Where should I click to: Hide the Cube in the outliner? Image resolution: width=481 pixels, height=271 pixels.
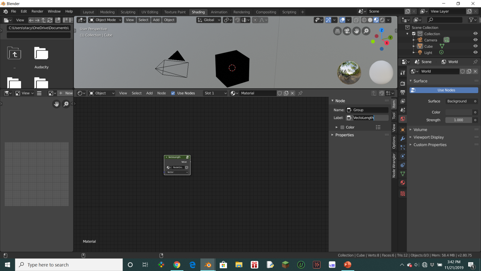(x=475, y=46)
